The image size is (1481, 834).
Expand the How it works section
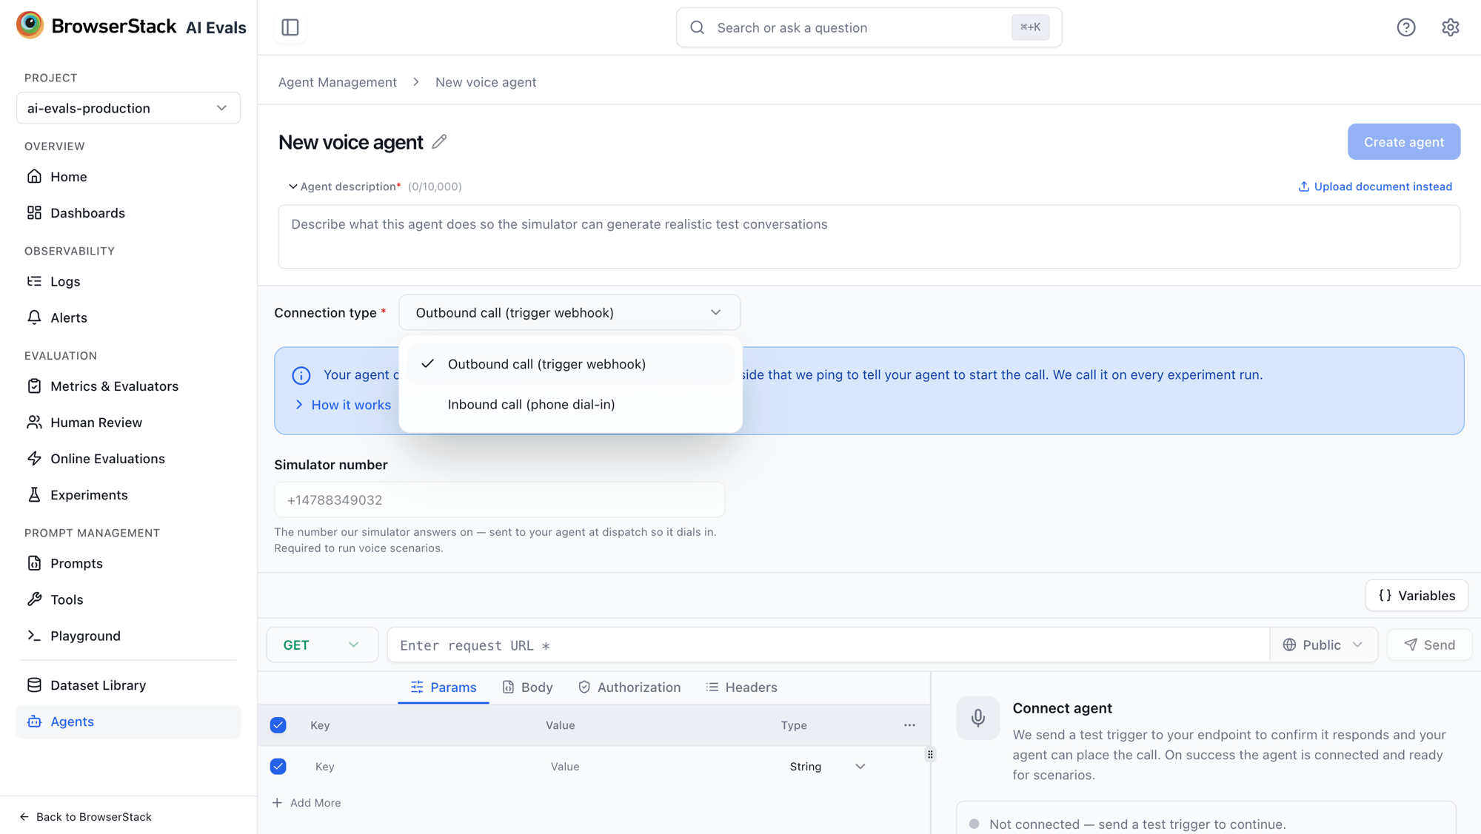pyautogui.click(x=343, y=405)
